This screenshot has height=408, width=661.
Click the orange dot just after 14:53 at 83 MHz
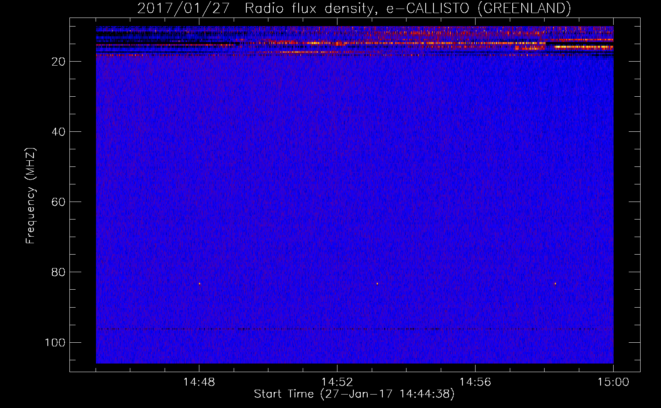pos(377,283)
